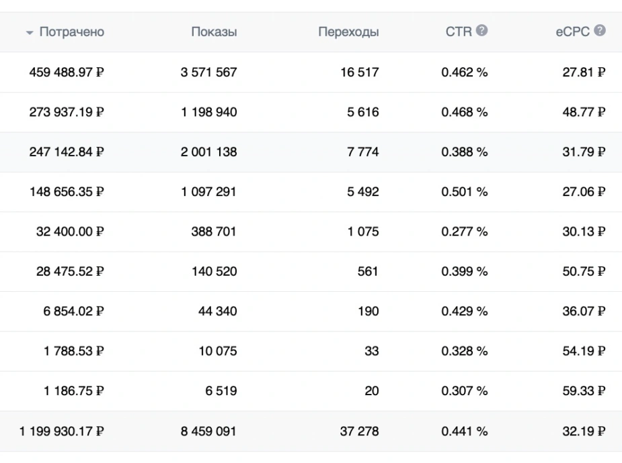This screenshot has width=622, height=463.
Task: Click the CTR help question-mark icon
Action: tap(481, 30)
